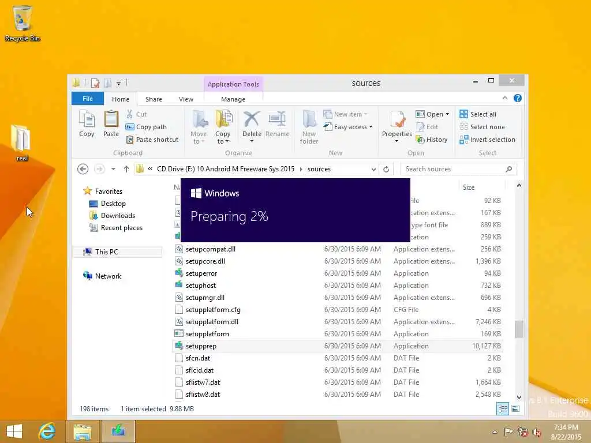Image resolution: width=591 pixels, height=443 pixels.
Task: Click the Back navigation arrow
Action: point(83,169)
